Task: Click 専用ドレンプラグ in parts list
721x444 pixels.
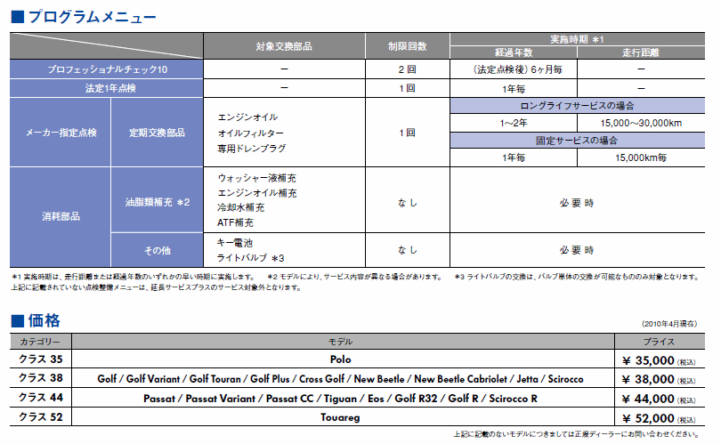Action: pyautogui.click(x=252, y=149)
